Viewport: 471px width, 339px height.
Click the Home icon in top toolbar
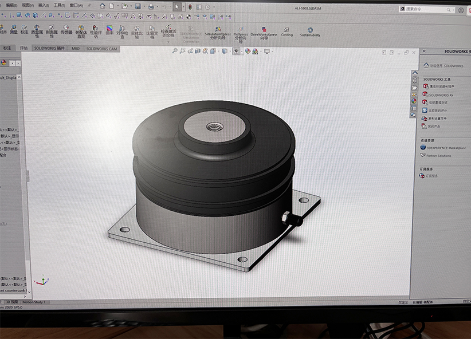tap(103, 6)
